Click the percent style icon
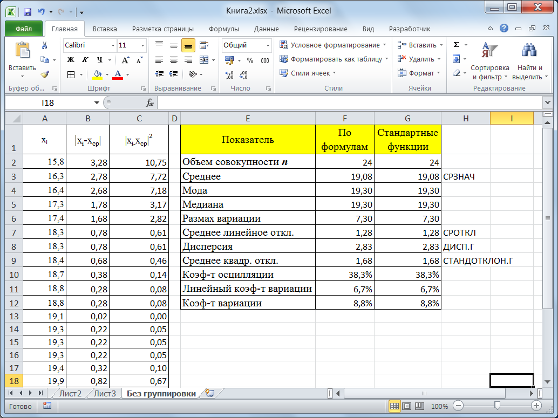This screenshot has height=418, width=558. click(250, 60)
